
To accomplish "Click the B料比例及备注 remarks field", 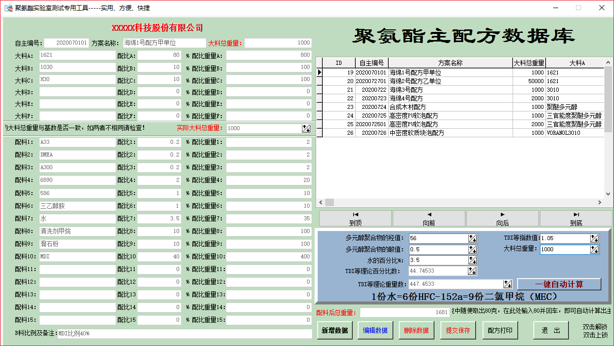I will click(x=185, y=334).
